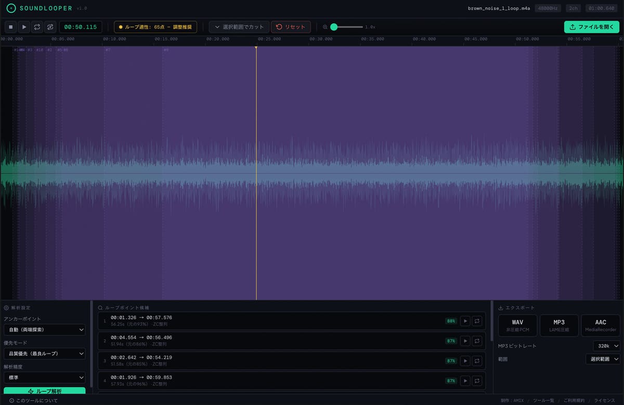Select candidate 00:01.326 → 00:57.576

click(292, 321)
